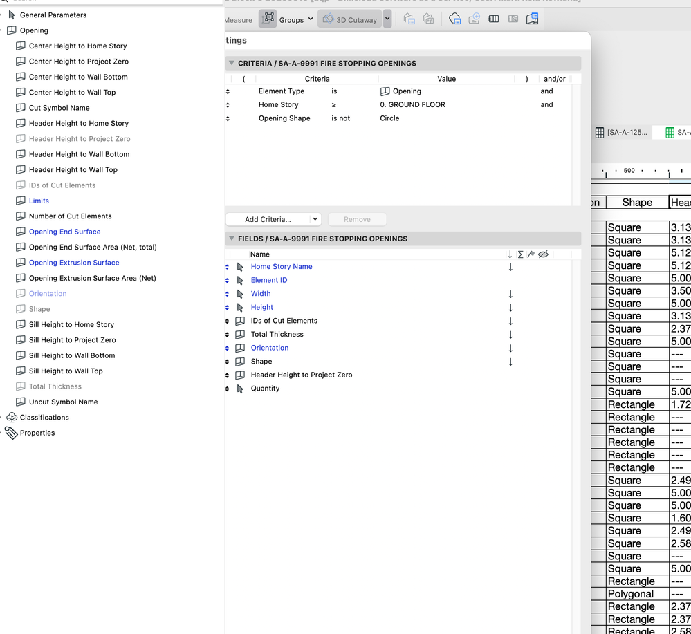Toggle sort arrow for Total Thickness field

pos(510,335)
